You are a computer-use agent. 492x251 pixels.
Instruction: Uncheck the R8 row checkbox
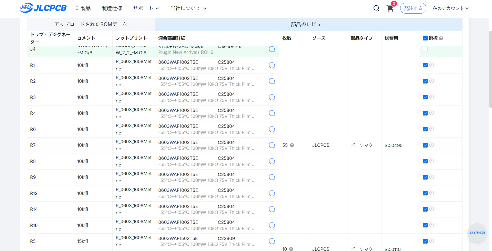pyautogui.click(x=425, y=161)
